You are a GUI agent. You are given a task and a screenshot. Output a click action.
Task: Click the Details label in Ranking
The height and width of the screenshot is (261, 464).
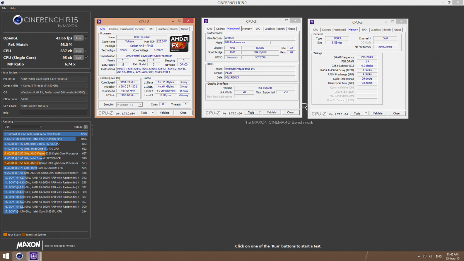coord(78,127)
